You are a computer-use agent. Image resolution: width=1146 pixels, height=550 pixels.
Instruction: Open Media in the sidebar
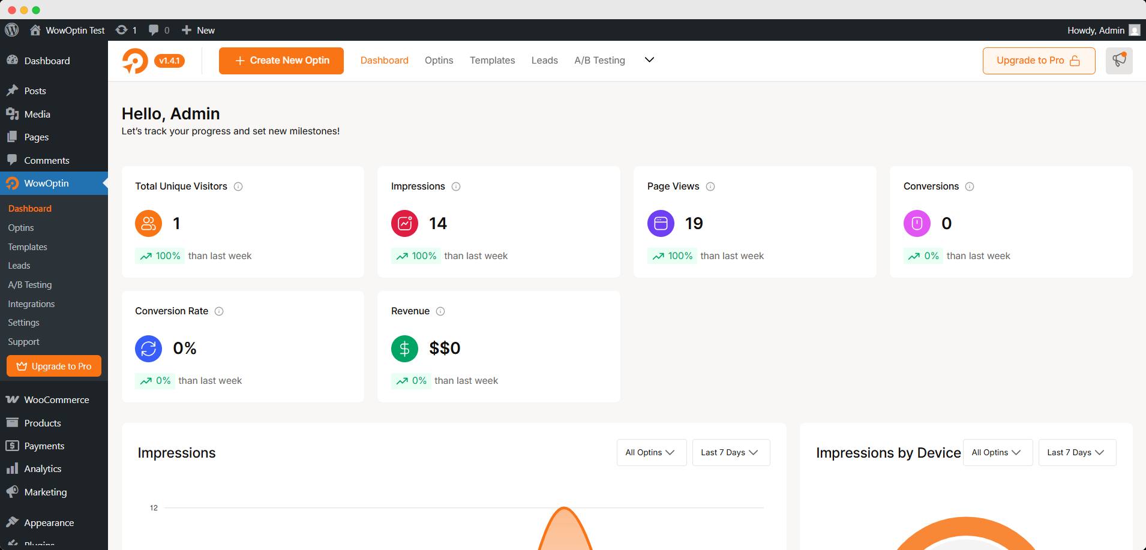[x=54, y=114]
